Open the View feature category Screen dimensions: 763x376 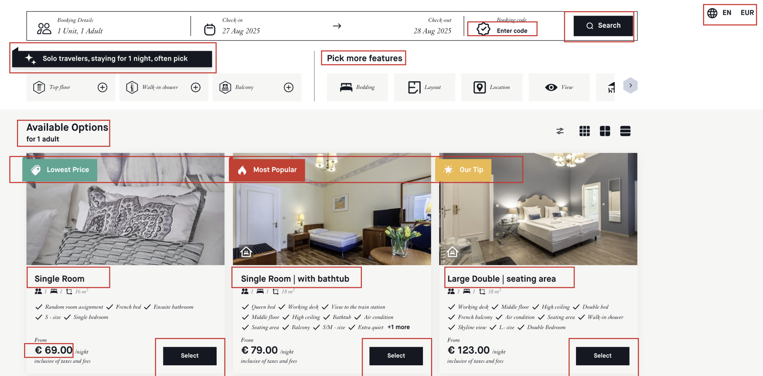coord(559,87)
